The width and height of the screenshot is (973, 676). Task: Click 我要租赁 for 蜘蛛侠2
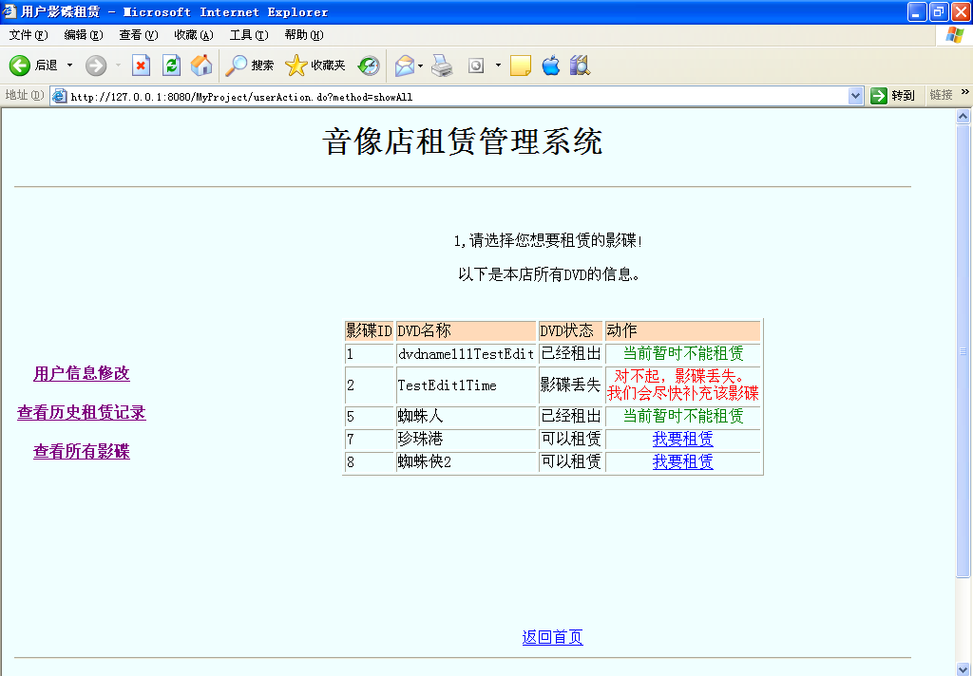pyautogui.click(x=682, y=461)
